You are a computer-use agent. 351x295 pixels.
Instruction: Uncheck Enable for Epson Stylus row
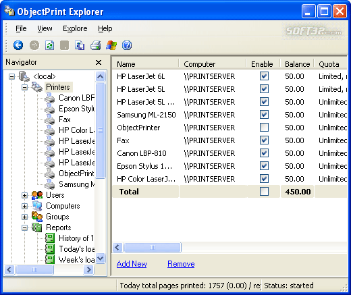point(264,166)
